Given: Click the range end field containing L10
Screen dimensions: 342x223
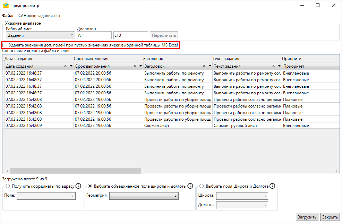Looking at the screenshot, I should point(130,35).
